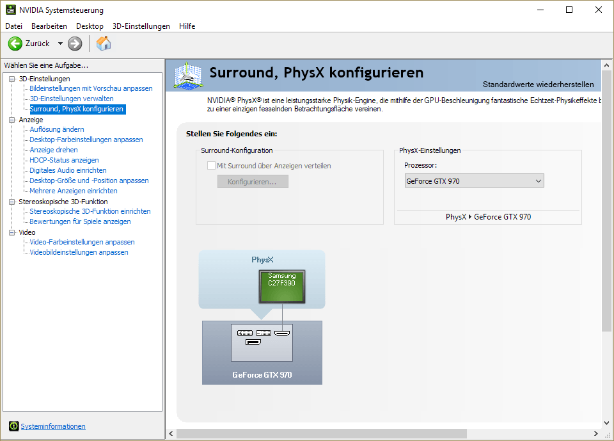Click the green Zurück back arrow icon
The width and height of the screenshot is (614, 441).
click(x=15, y=44)
